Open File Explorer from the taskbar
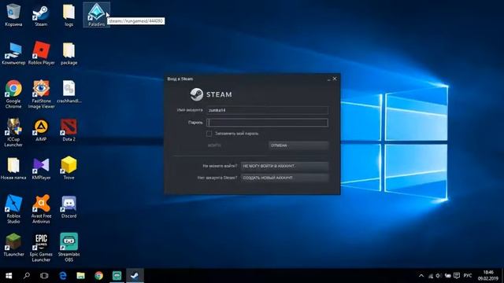This screenshot has width=504, height=283. coord(80,276)
